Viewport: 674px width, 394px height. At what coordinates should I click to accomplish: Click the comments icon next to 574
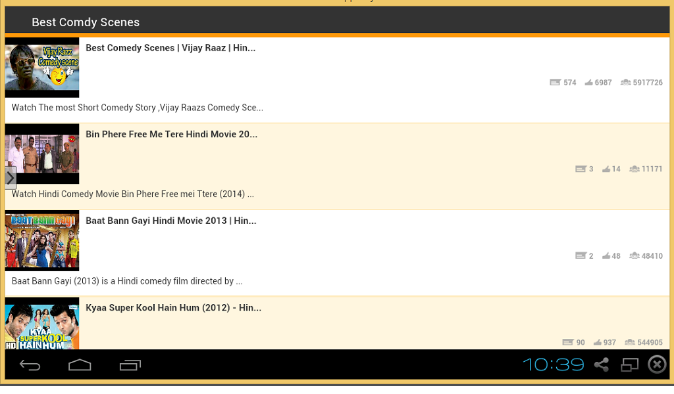point(556,82)
